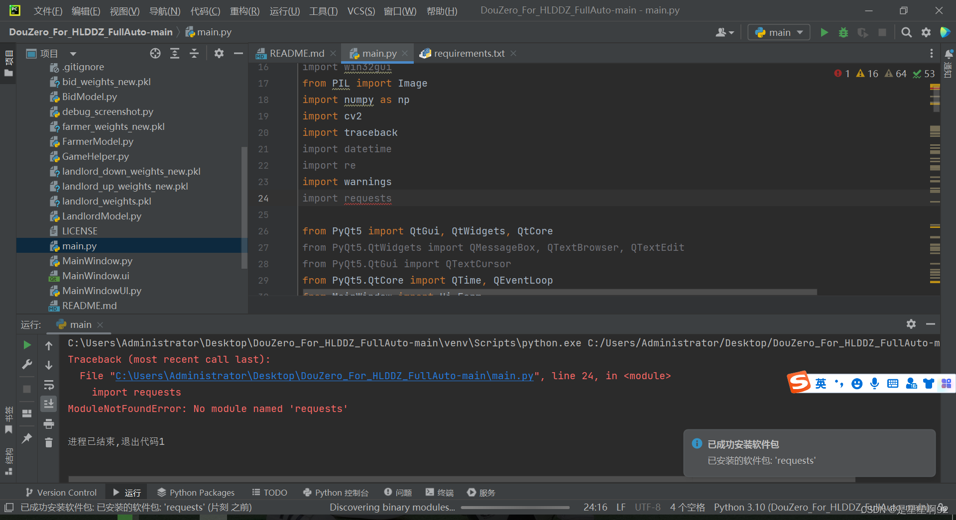The height and width of the screenshot is (520, 956).
Task: Toggle the layout icon in run panel
Action: tap(27, 414)
